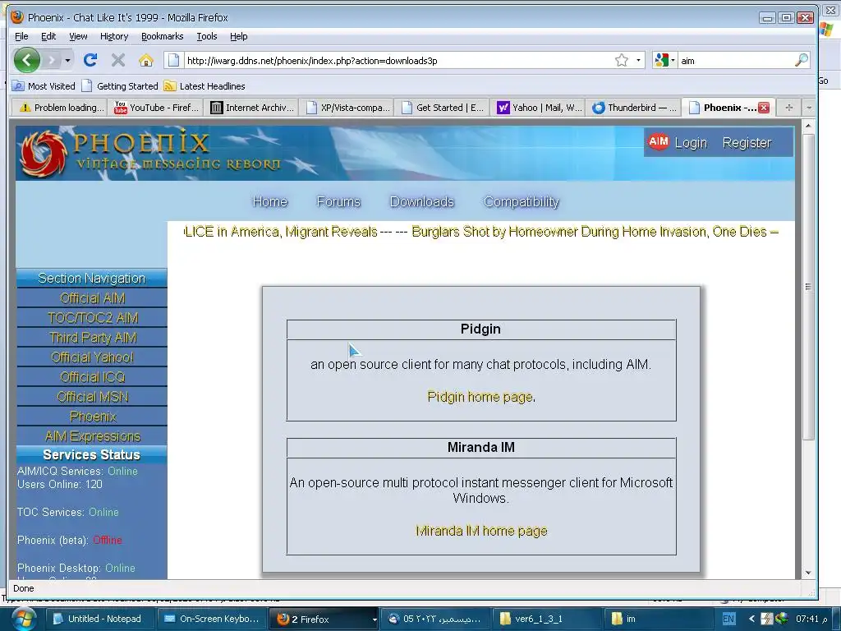
Task: Open the ver6_1_3_1 folder taskbar button
Action: pyautogui.click(x=546, y=619)
